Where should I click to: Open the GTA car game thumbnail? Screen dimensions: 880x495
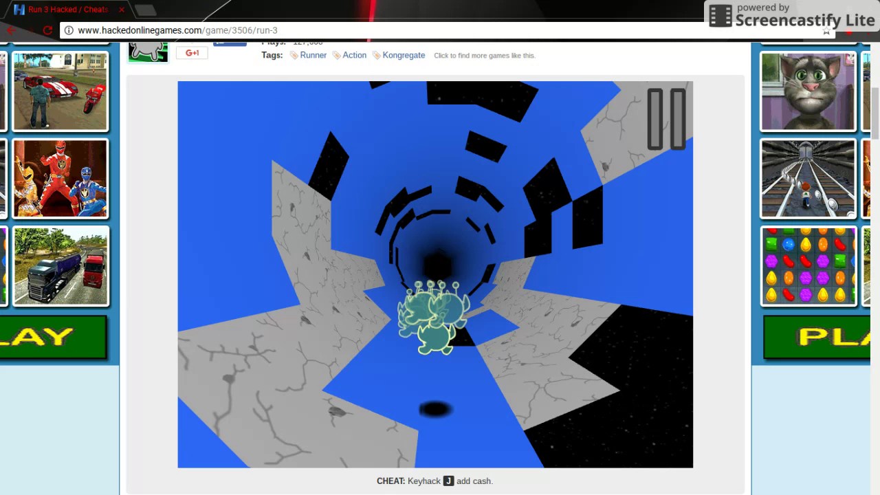point(60,91)
